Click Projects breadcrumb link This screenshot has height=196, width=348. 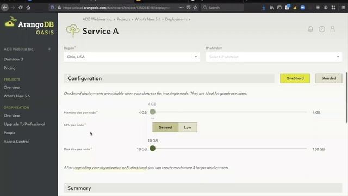pos(123,19)
